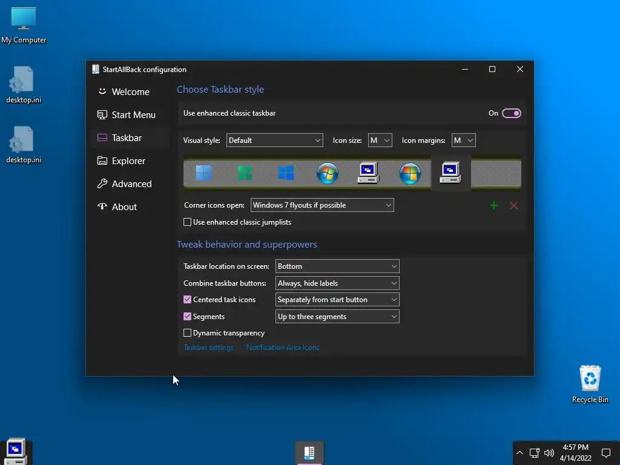Go to Start Menu settings
620x465 pixels.
pyautogui.click(x=130, y=114)
